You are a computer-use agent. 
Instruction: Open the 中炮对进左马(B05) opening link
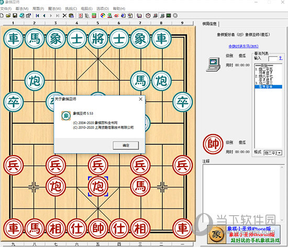(243, 46)
